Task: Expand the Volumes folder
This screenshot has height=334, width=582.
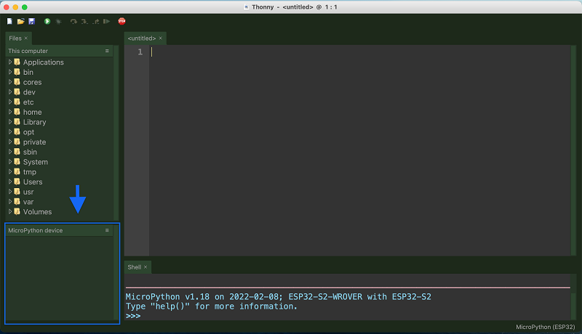Action: [x=10, y=212]
